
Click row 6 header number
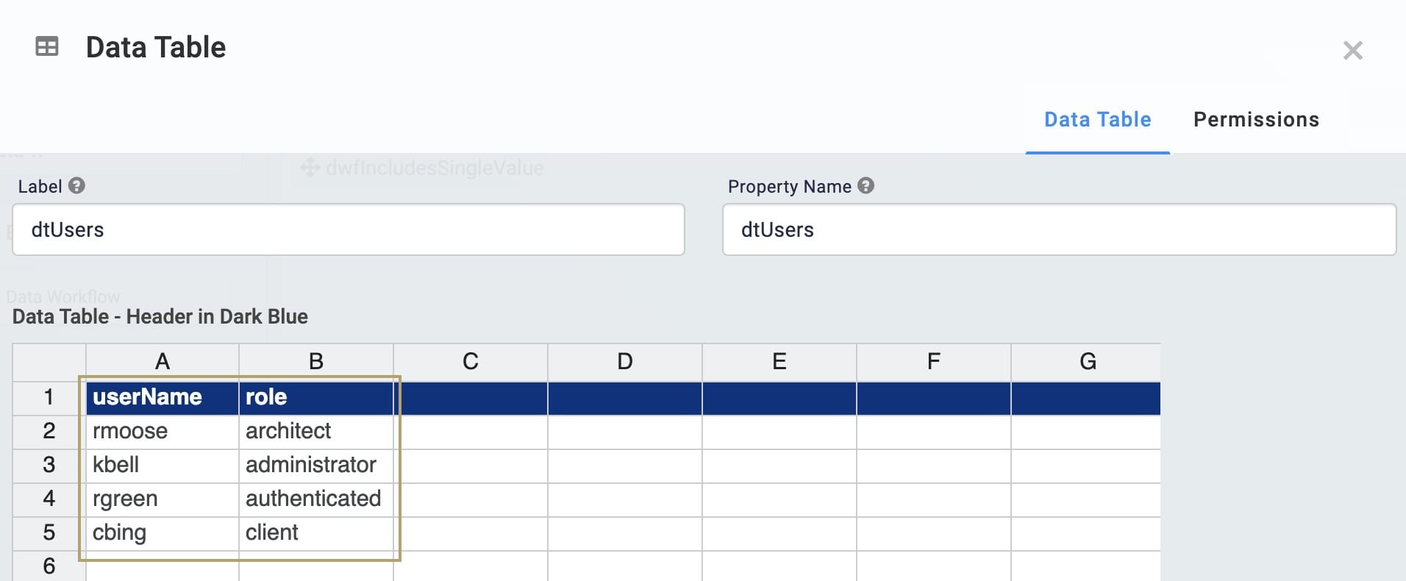(x=49, y=566)
